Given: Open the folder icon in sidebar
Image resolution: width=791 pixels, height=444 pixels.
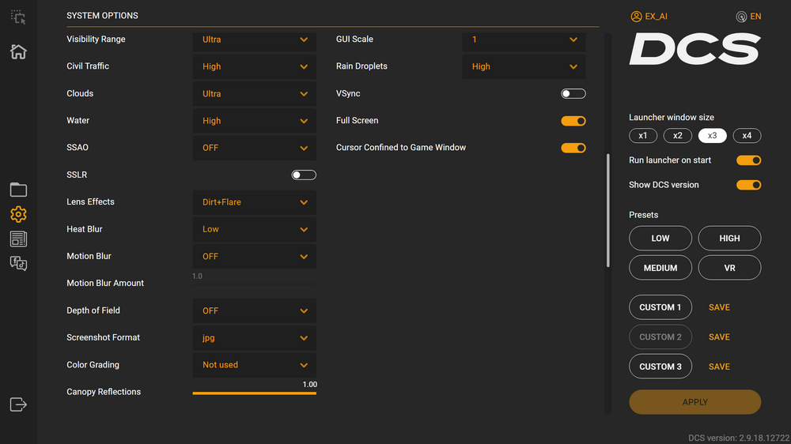Looking at the screenshot, I should point(18,190).
